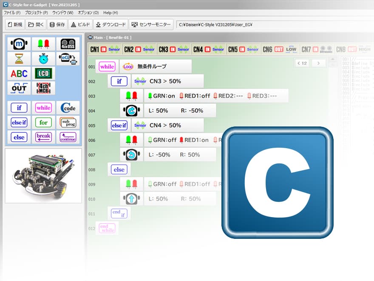Click the if block on line 002
Image resolution: width=374 pixels, height=281 pixels.
pos(119,81)
